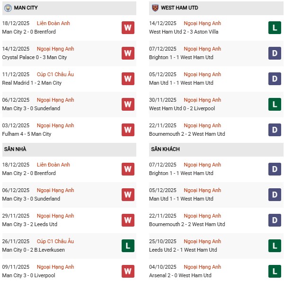Image resolution: width=284 pixels, height=281 pixels.
Task: Open Cúp C1 Châu Âu link dated 11/12/2025
Action: [55, 74]
